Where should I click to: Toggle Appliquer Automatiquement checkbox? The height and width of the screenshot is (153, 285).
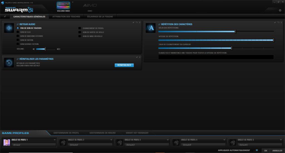coord(257,150)
